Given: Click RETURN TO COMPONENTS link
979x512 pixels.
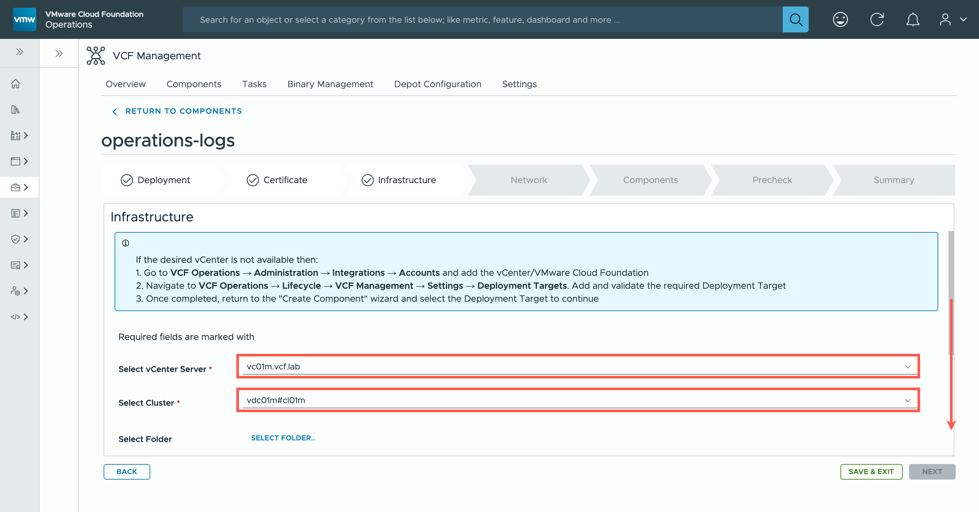Looking at the screenshot, I should click(x=183, y=111).
